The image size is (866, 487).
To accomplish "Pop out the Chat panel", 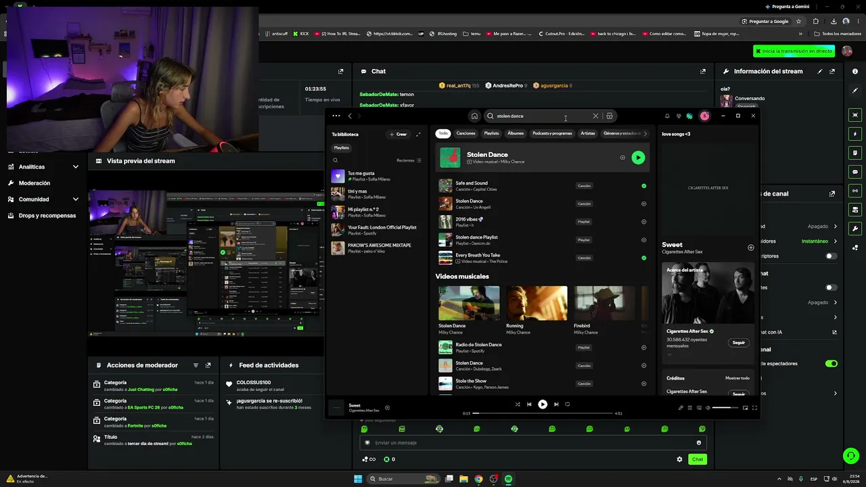I will pyautogui.click(x=703, y=71).
